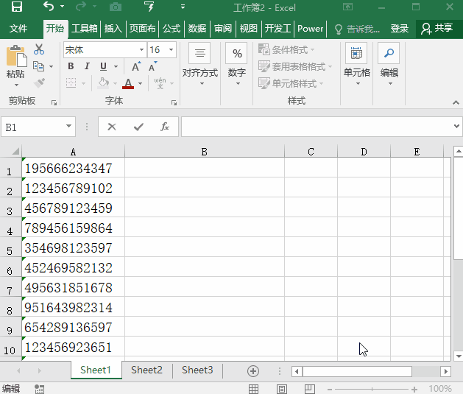Viewport: 463px width, 394px height.
Task: Switch to the 插入 tab
Action: 113,29
